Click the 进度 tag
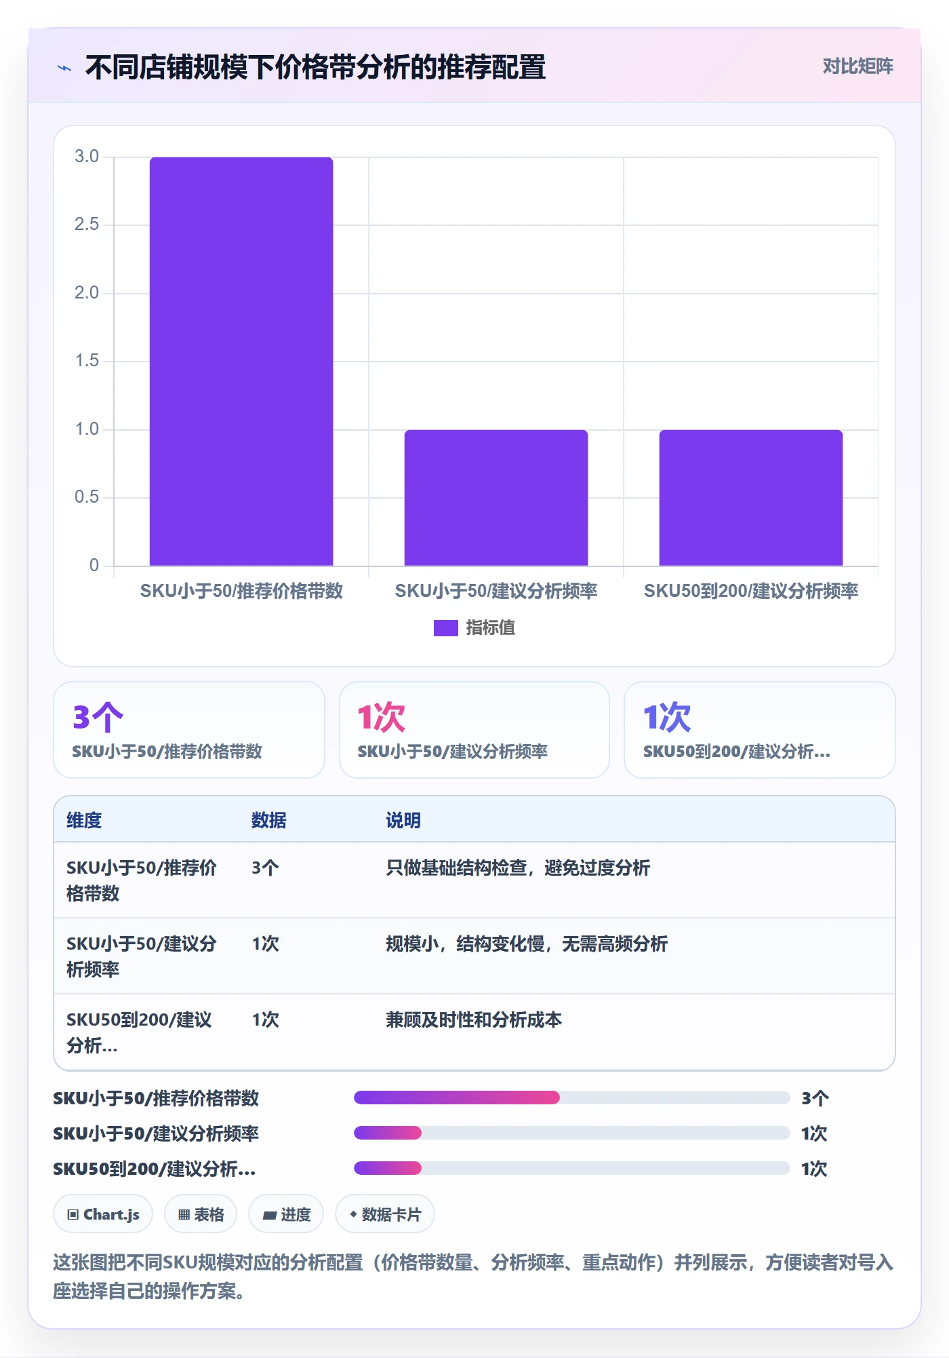Viewport: 949px width, 1358px height. coord(286,1214)
